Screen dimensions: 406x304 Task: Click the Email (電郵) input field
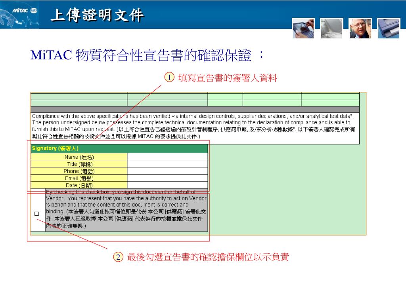tap(167, 178)
